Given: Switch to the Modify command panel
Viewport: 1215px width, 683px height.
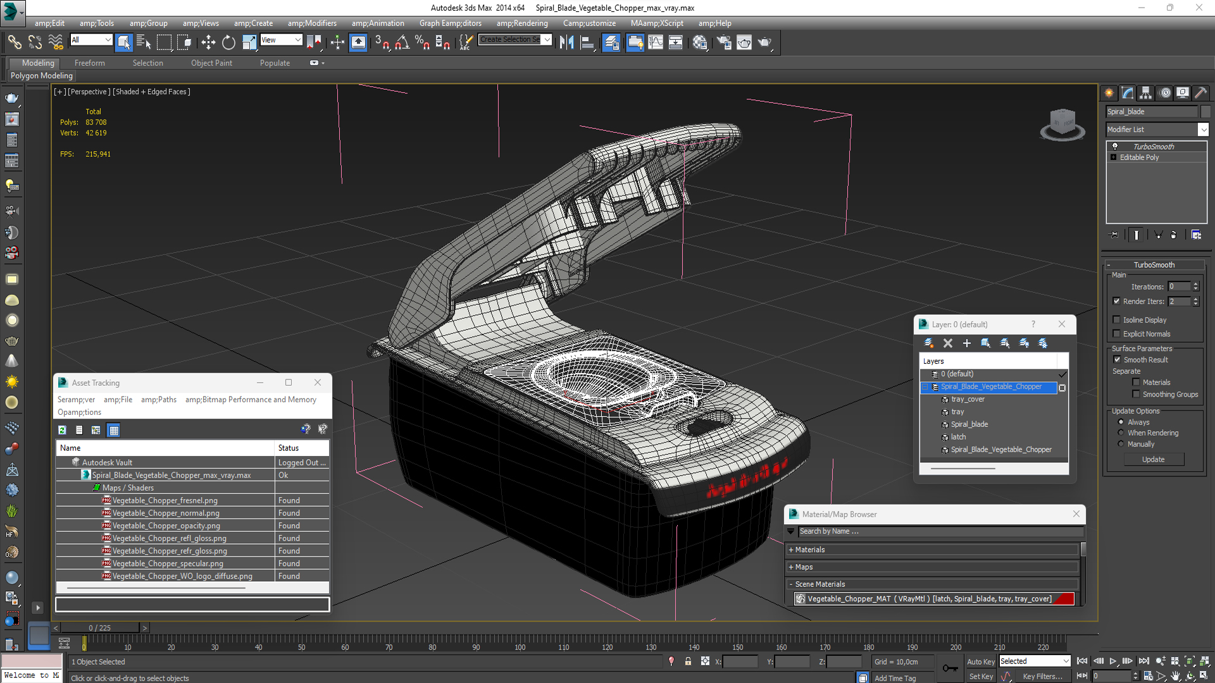Looking at the screenshot, I should click(1128, 93).
